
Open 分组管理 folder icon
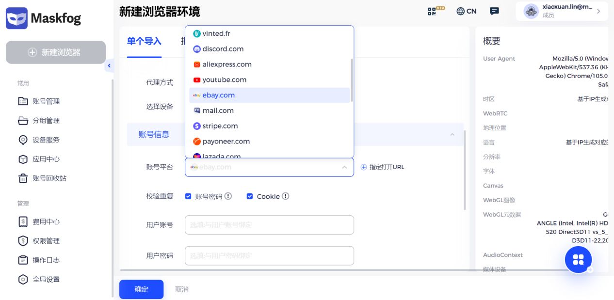pyautogui.click(x=23, y=121)
